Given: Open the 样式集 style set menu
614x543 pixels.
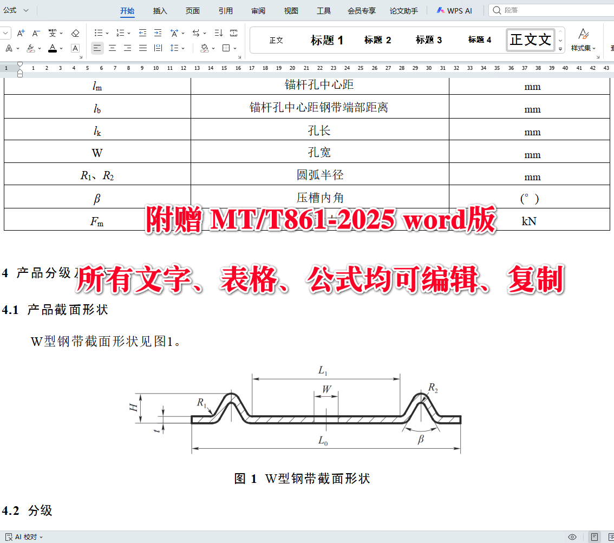Looking at the screenshot, I should [x=584, y=40].
